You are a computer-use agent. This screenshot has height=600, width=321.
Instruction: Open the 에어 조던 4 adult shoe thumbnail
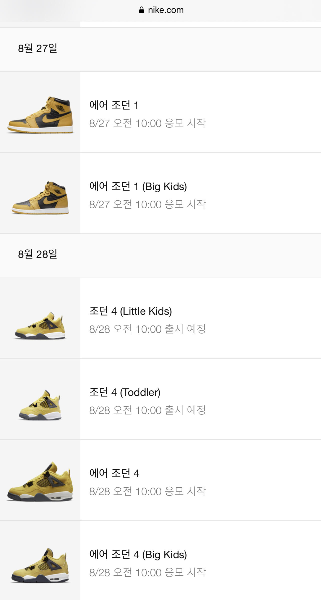(40, 480)
